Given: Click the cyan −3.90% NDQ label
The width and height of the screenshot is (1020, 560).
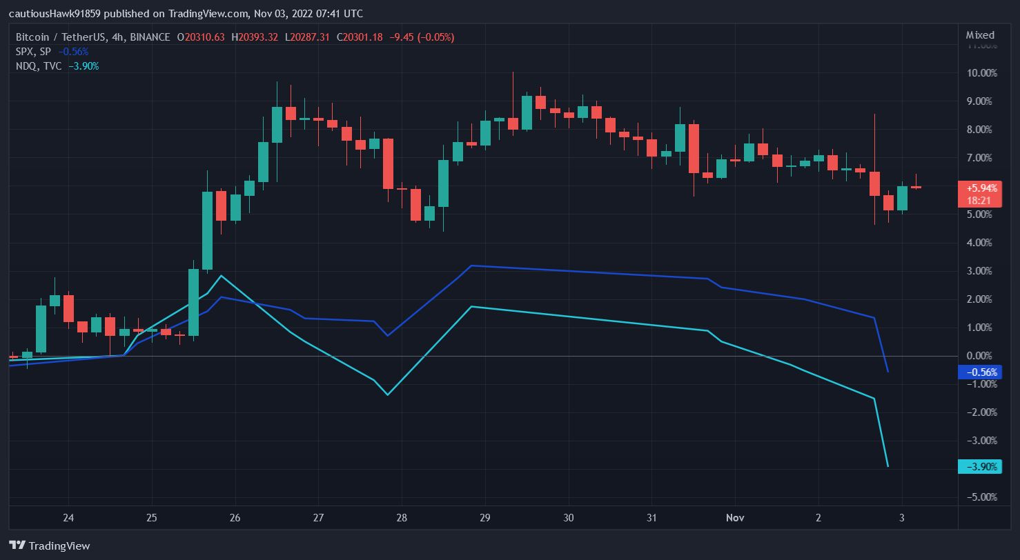Looking at the screenshot, I should 981,466.
